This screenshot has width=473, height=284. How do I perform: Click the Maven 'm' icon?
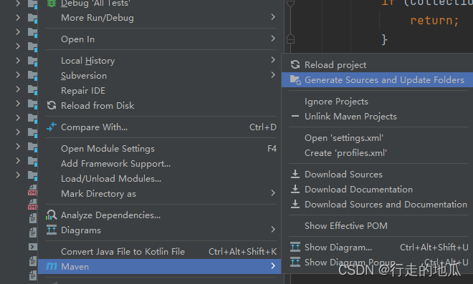point(52,266)
